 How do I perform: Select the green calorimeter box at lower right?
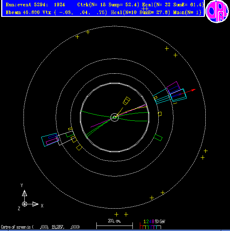point(158,138)
